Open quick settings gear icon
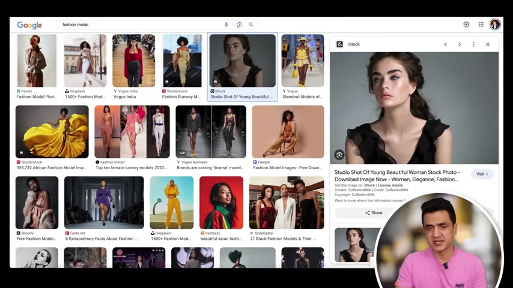513x288 pixels. pos(466,25)
